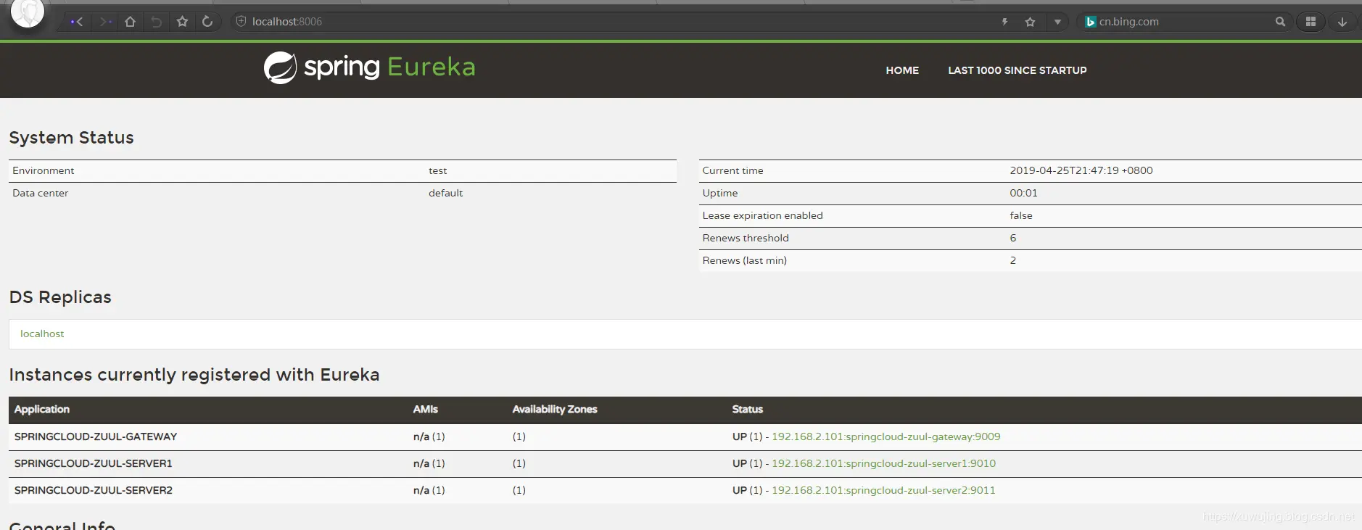
Task: Click the Environment label
Action: 43,170
